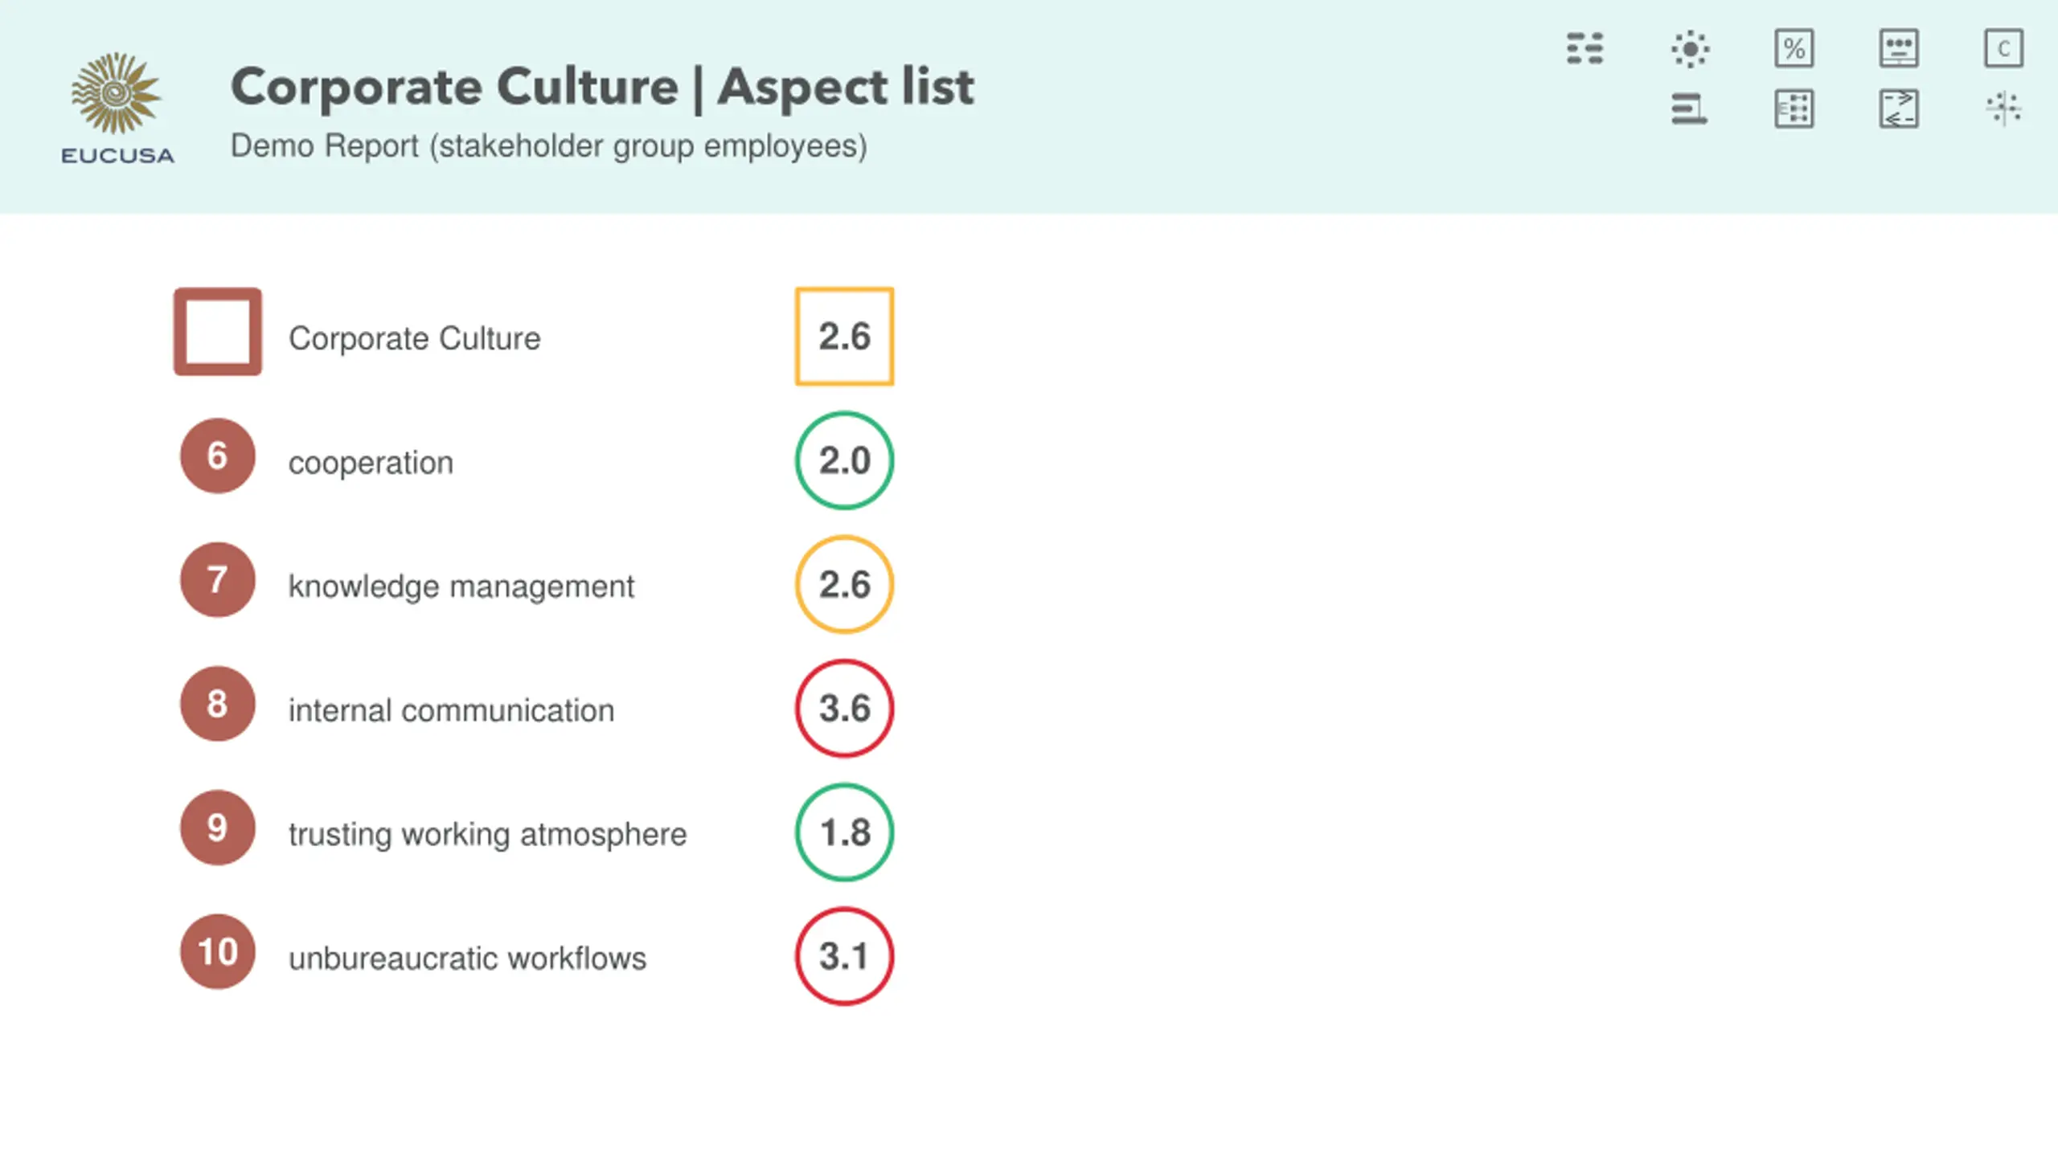2058x1157 pixels.
Task: Click the orange 2.6 Corporate Culture score box
Action: point(844,337)
